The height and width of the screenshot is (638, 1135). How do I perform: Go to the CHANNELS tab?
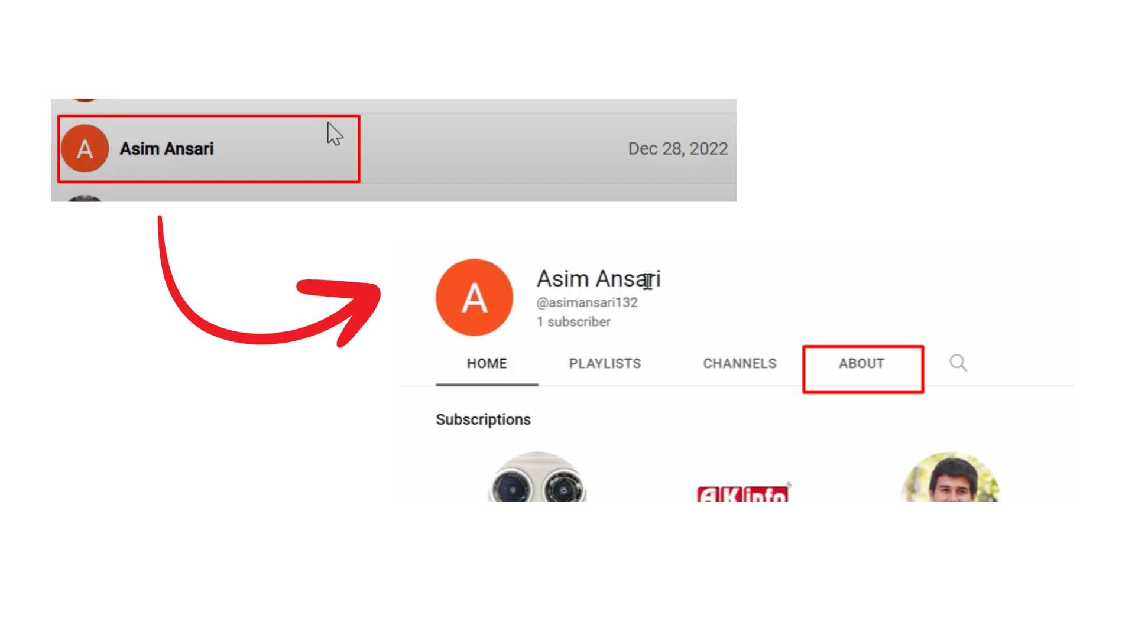[x=740, y=363]
